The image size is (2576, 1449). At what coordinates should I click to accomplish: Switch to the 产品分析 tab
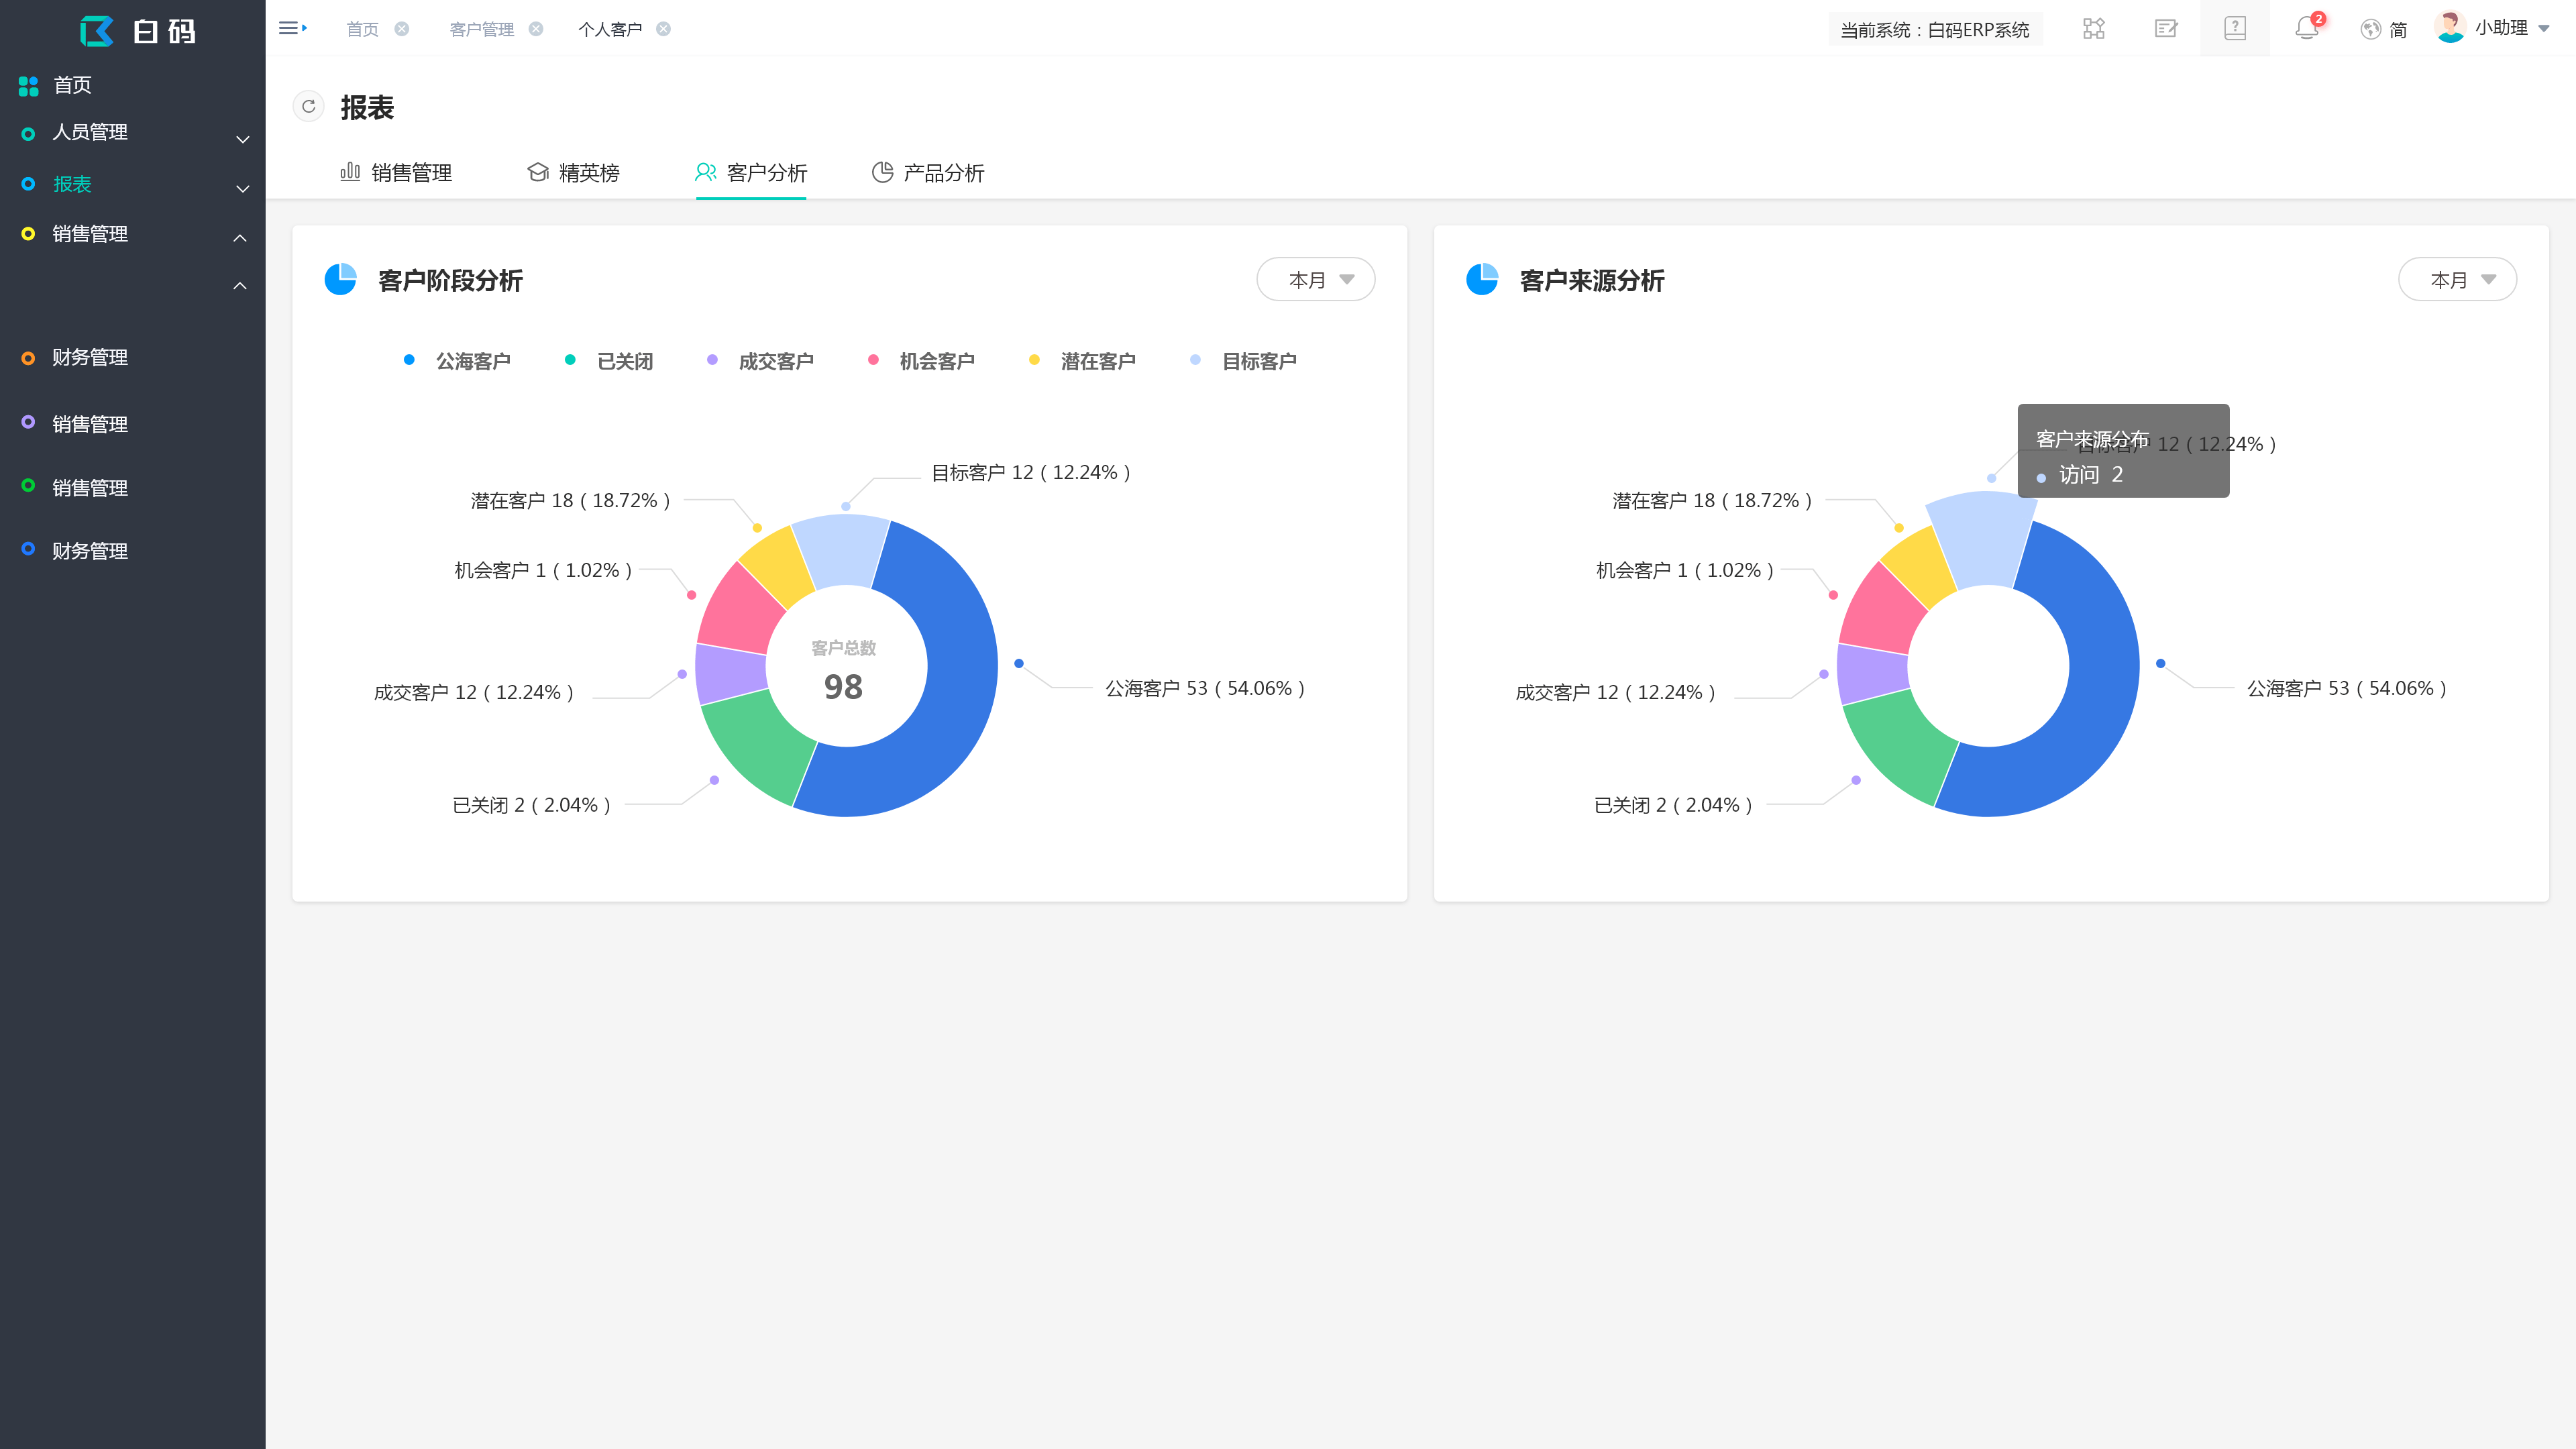928,172
